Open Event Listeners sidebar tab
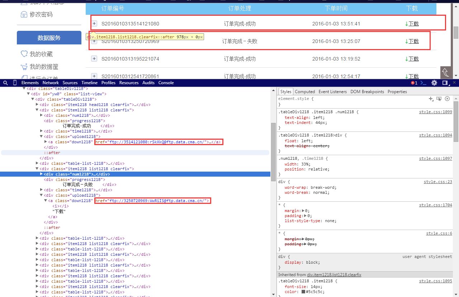459x297 pixels. 333,92
